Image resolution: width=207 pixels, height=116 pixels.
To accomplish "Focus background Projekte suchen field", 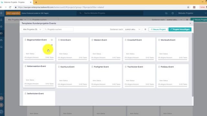I will click(x=43, y=20).
